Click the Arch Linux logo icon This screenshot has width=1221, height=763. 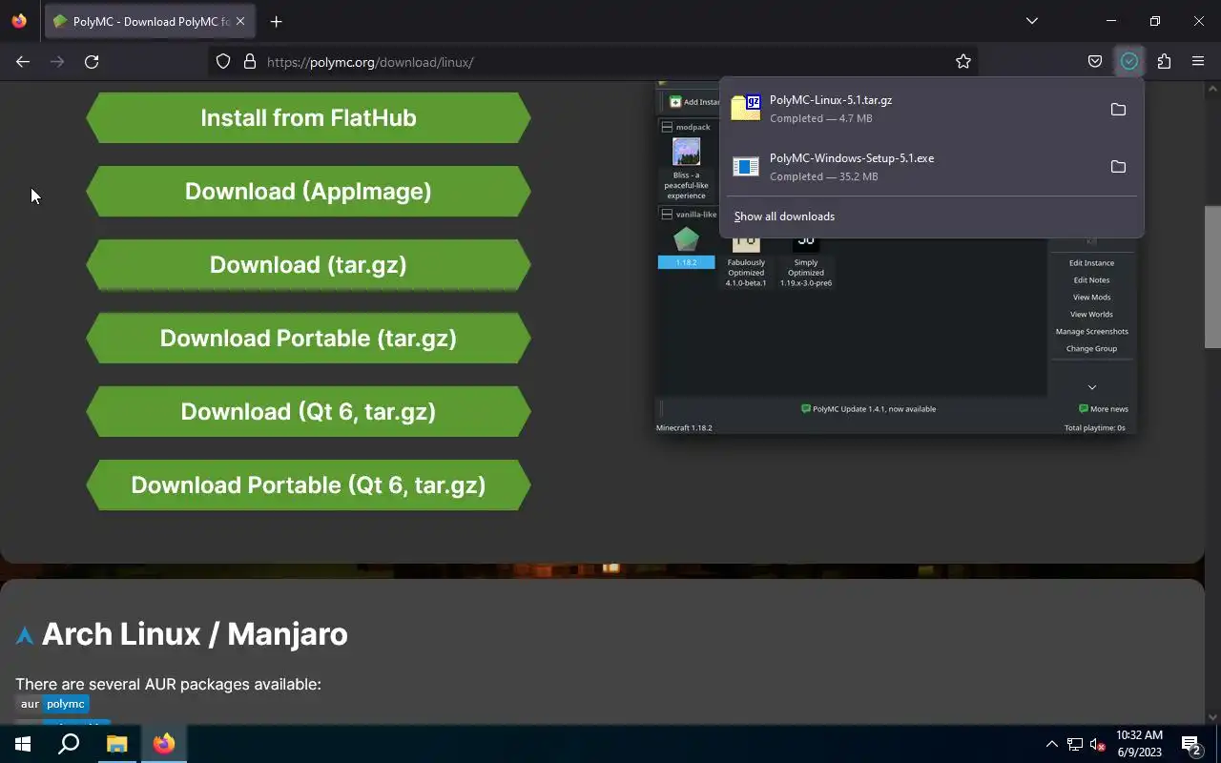(x=25, y=635)
